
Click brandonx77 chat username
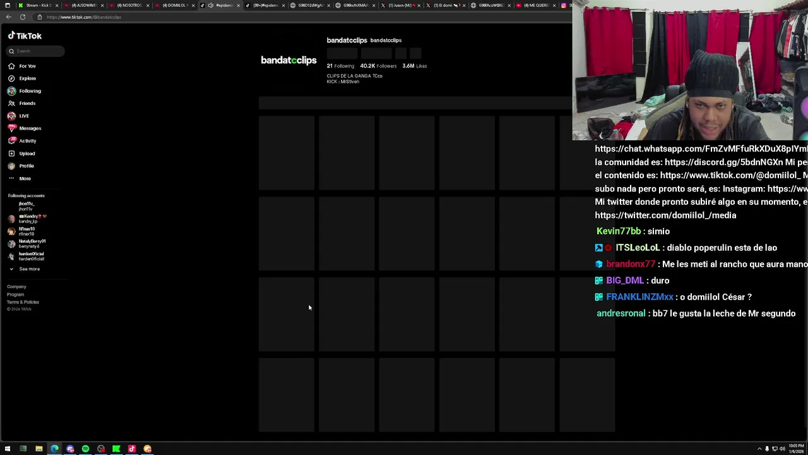631,264
